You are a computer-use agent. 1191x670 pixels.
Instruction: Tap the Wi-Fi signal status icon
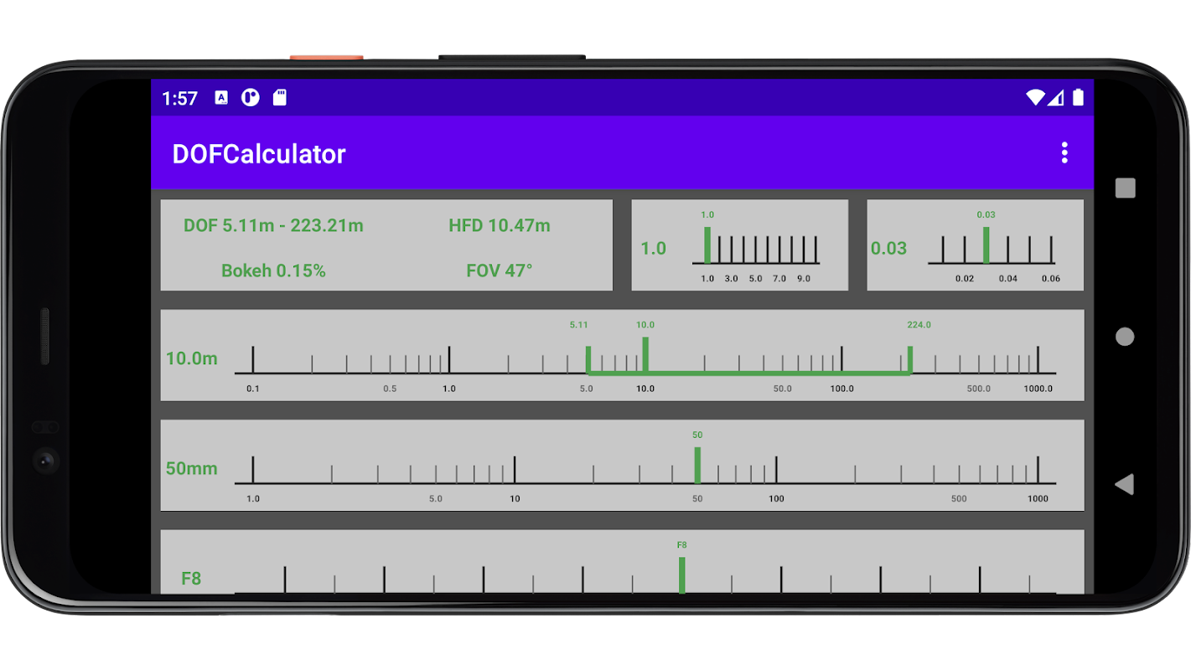[1036, 98]
